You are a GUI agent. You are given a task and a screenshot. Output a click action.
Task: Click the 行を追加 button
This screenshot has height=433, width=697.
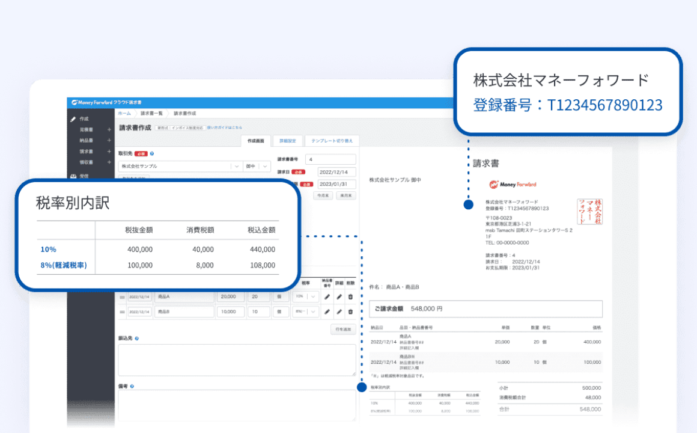pyautogui.click(x=343, y=330)
